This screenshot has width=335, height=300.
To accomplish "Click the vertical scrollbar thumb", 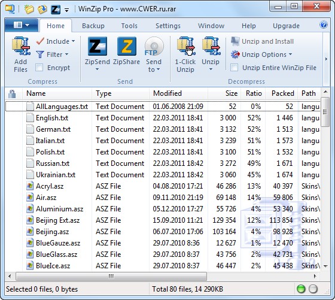I will (x=325, y=112).
